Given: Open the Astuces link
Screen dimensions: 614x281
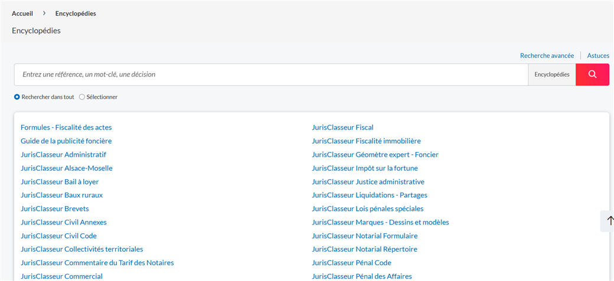Looking at the screenshot, I should [x=598, y=55].
